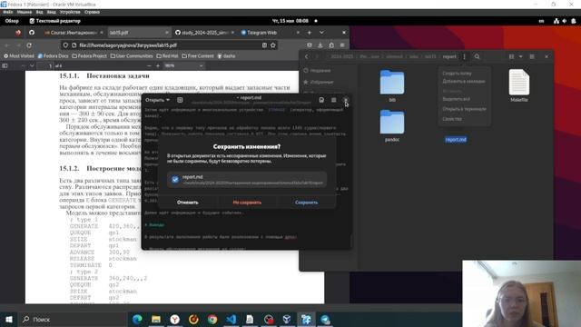581x327 pixels.
Task: Click Отменить in the save dialog
Action: point(188,203)
